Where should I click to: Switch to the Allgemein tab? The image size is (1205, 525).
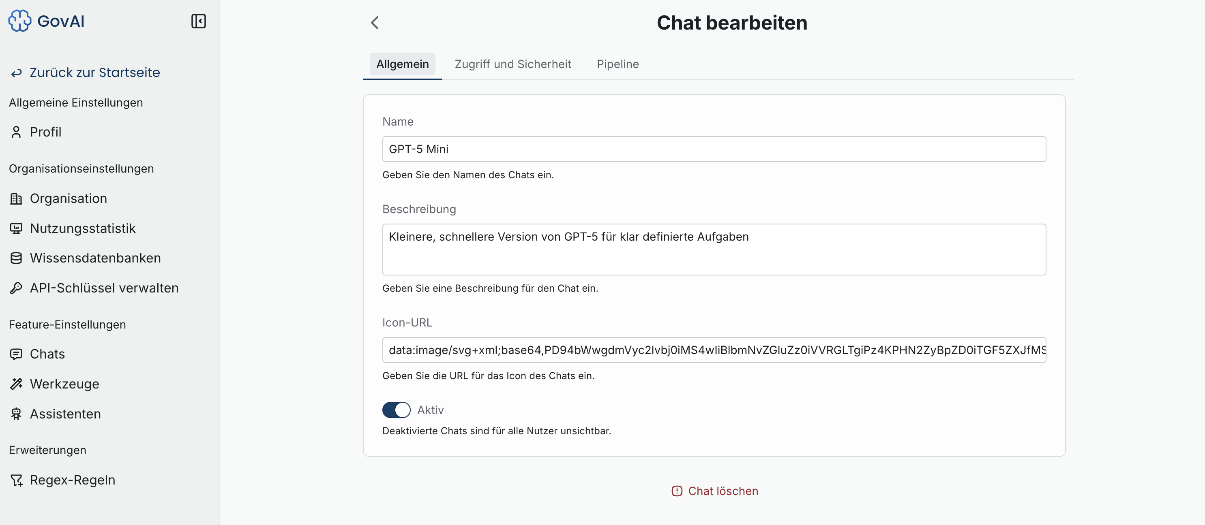click(x=402, y=64)
